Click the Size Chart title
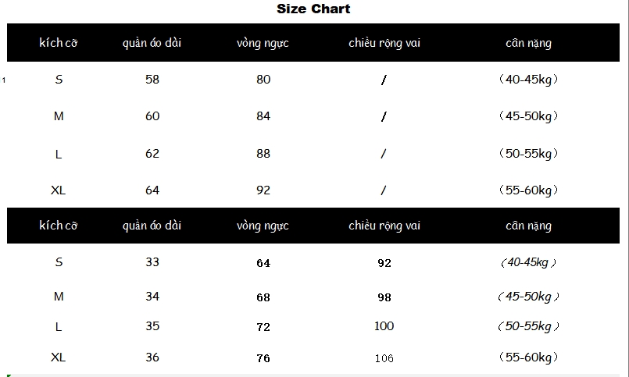Screen dimensions: 629x377 (x=313, y=9)
